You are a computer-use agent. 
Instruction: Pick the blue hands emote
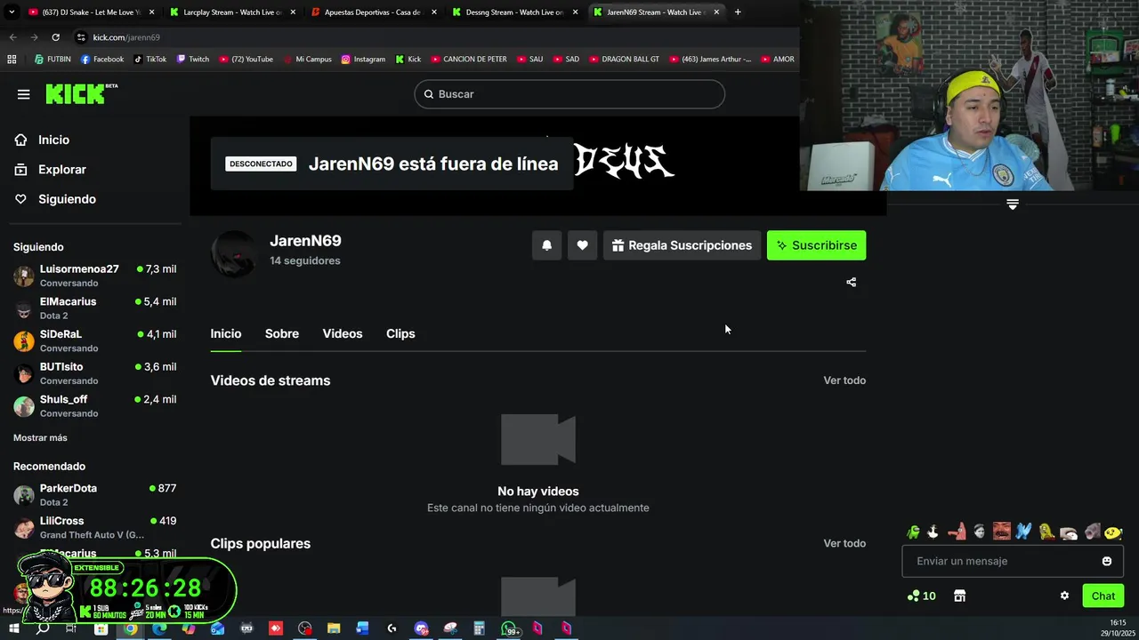point(1024,532)
